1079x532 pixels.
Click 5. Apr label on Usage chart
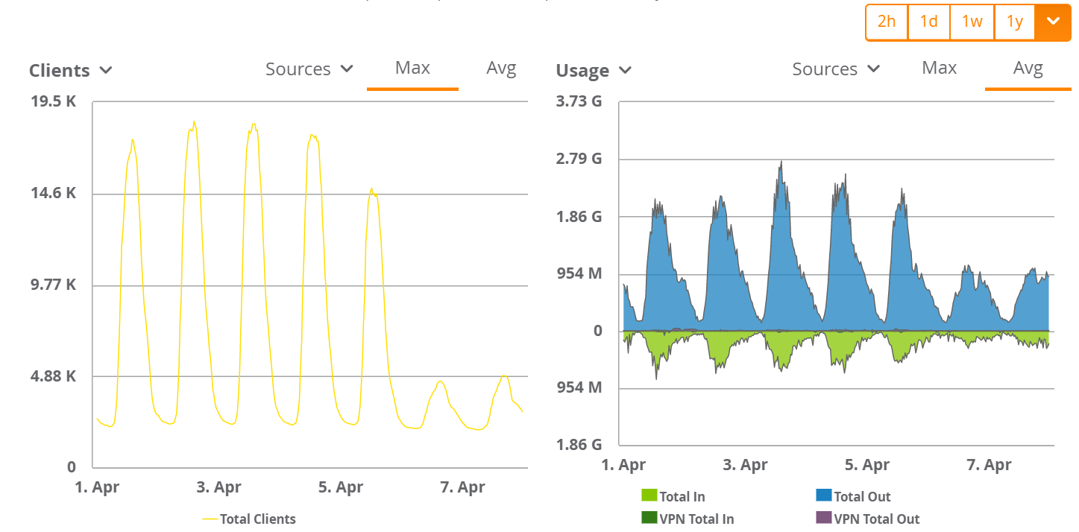868,466
